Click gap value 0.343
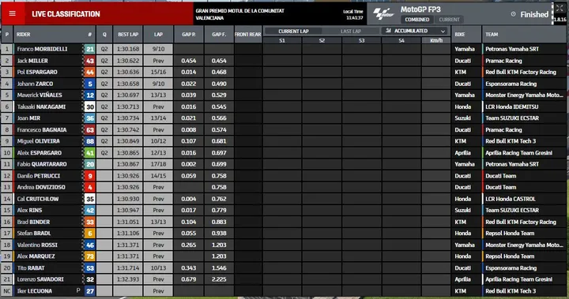Viewport: 569px width, 299px height. pyautogui.click(x=188, y=267)
